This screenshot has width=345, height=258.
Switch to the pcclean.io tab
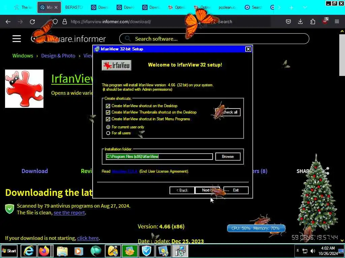(227, 7)
